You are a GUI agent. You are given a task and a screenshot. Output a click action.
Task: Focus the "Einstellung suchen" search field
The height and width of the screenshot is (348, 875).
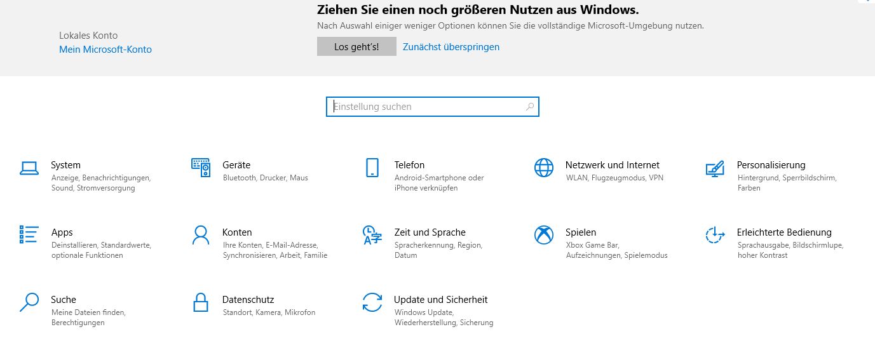(x=426, y=107)
